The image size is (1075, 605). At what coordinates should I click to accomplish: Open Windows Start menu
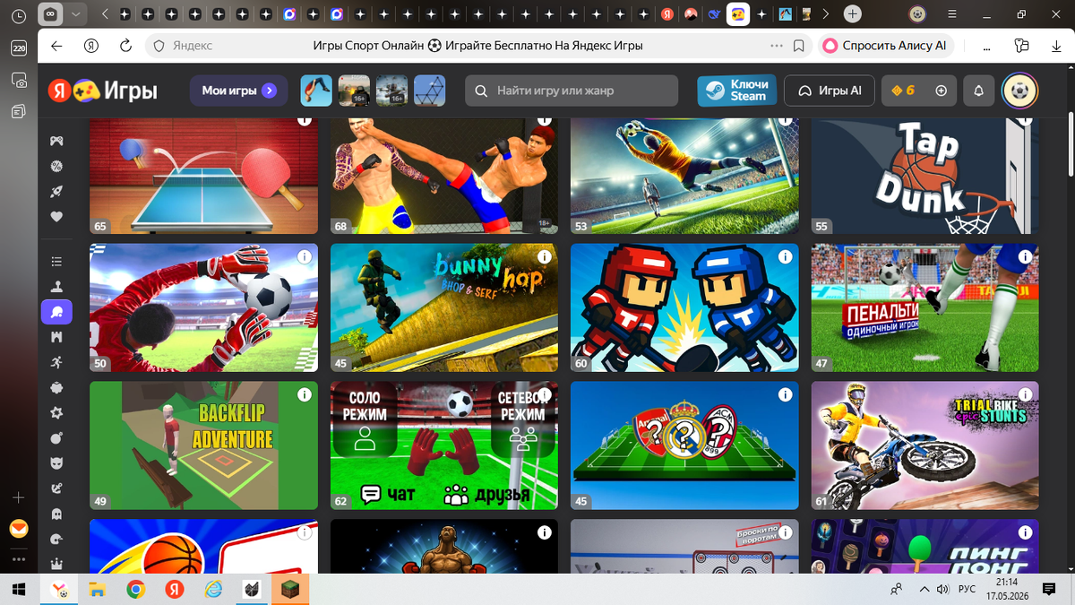click(x=19, y=590)
